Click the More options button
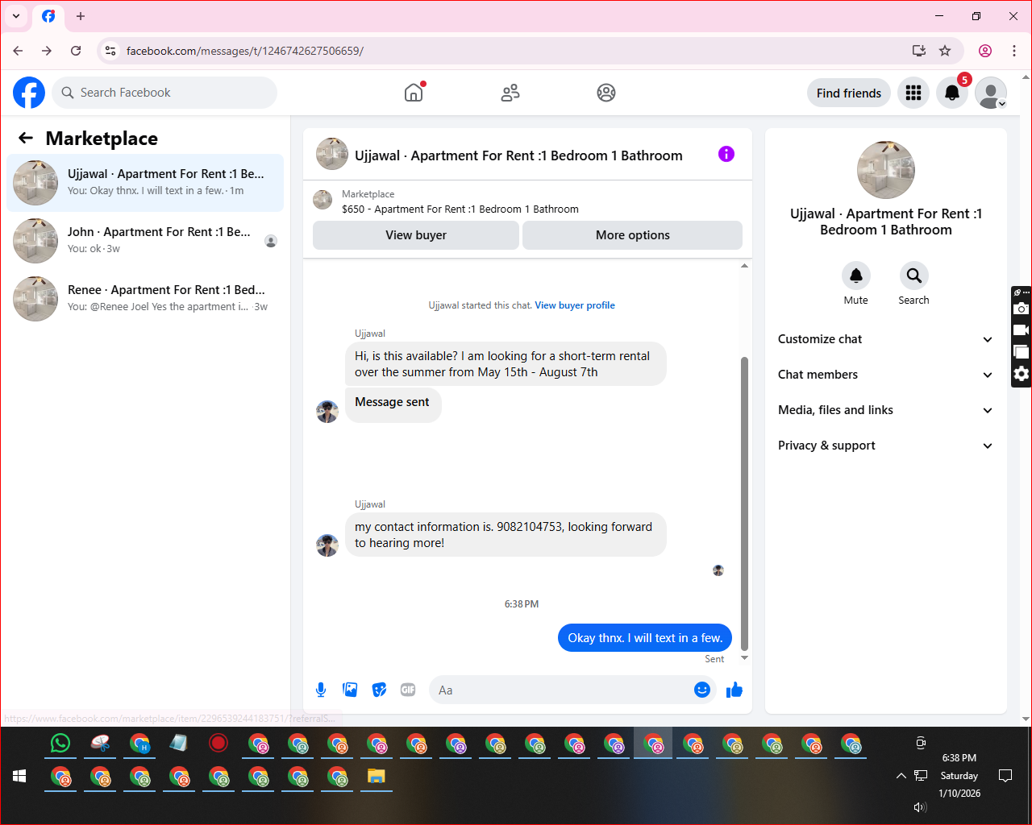Image resolution: width=1032 pixels, height=825 pixels. point(633,235)
